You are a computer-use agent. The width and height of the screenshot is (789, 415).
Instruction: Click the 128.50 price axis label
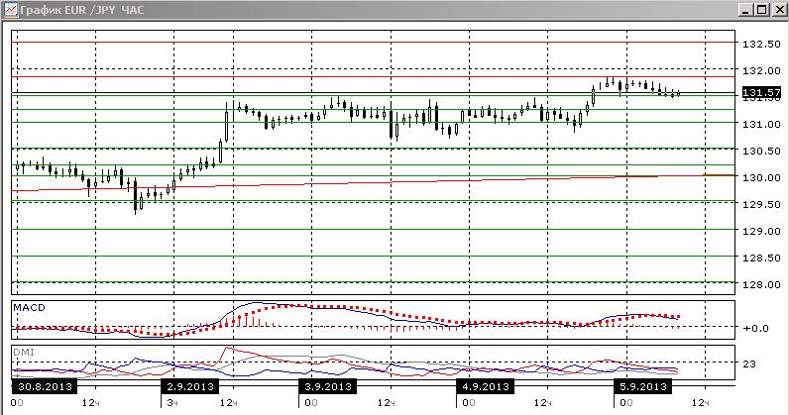tap(761, 258)
